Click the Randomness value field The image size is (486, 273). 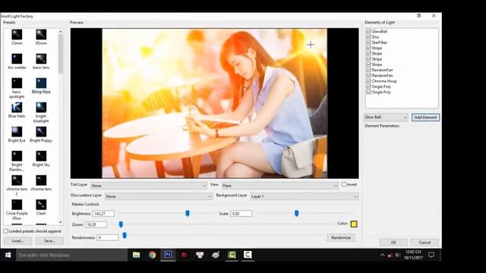point(108,237)
